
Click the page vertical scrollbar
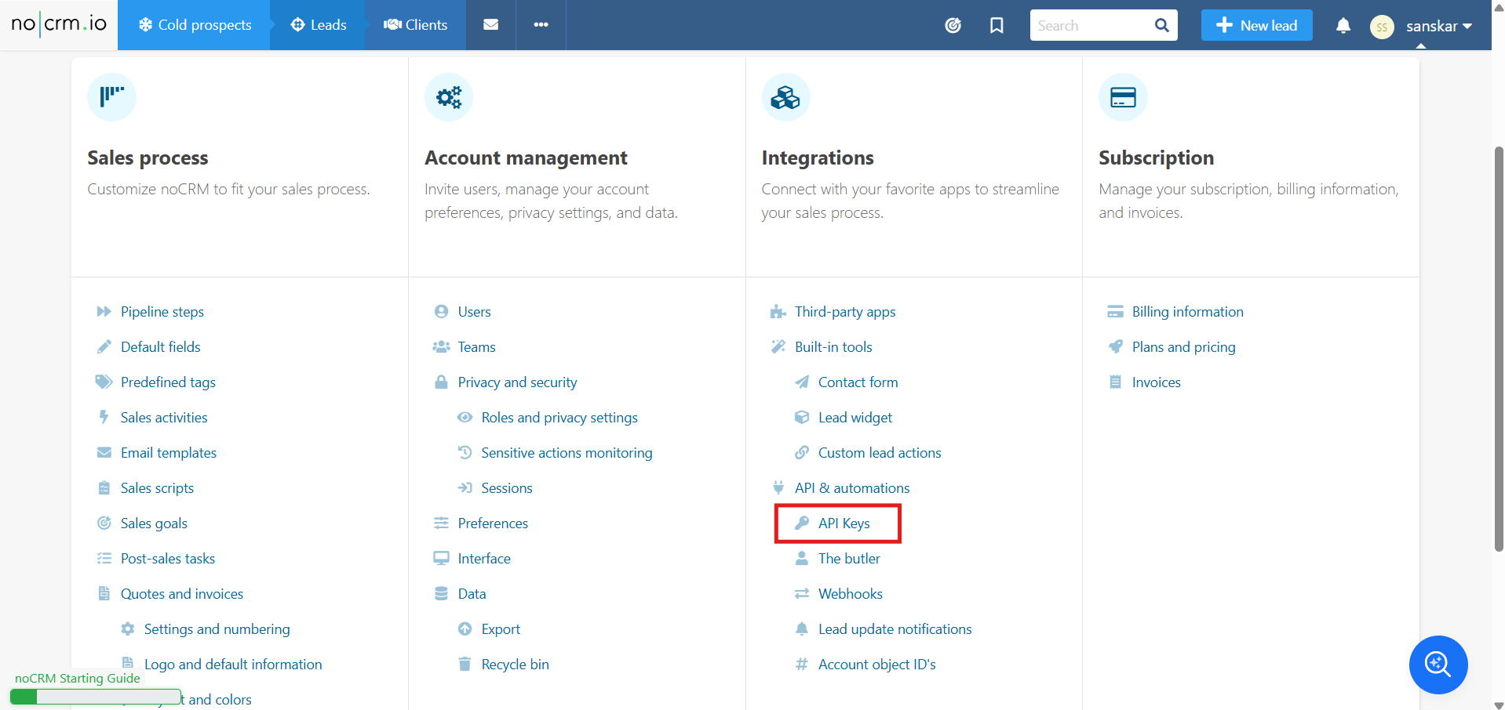tap(1499, 349)
